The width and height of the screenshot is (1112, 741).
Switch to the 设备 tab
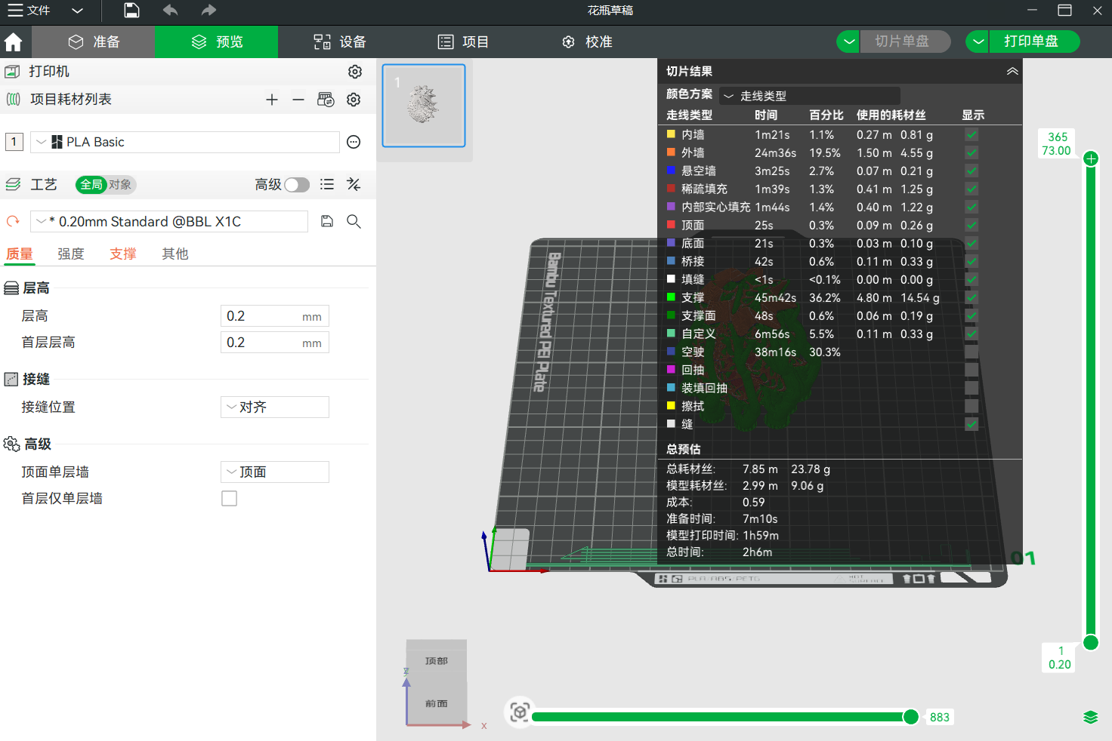pos(340,42)
